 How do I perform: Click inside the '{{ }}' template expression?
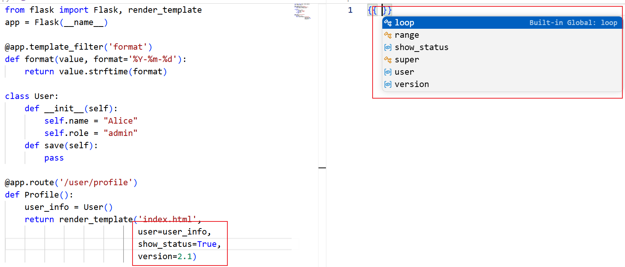(x=380, y=10)
